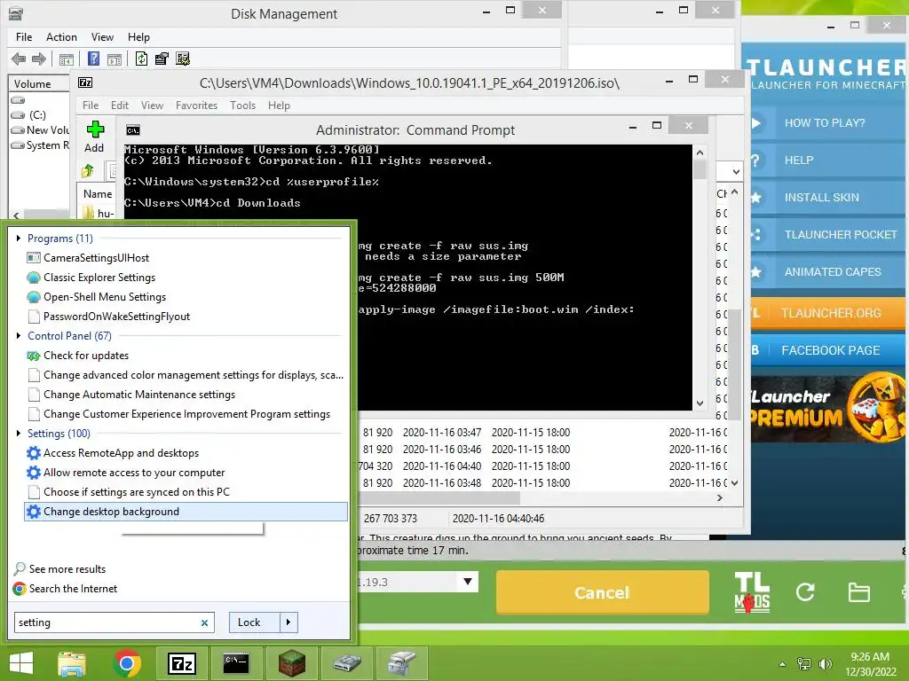
Task: Click the Windows Start button
Action: coord(21,663)
